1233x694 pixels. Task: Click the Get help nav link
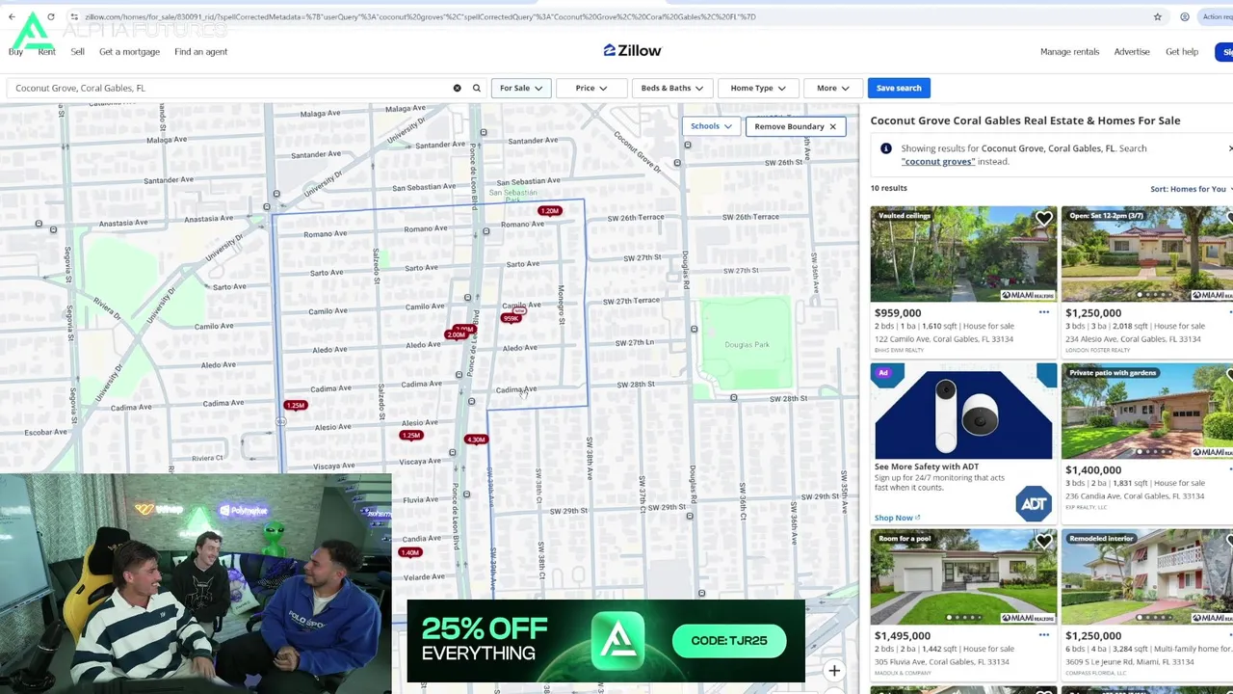(1182, 52)
